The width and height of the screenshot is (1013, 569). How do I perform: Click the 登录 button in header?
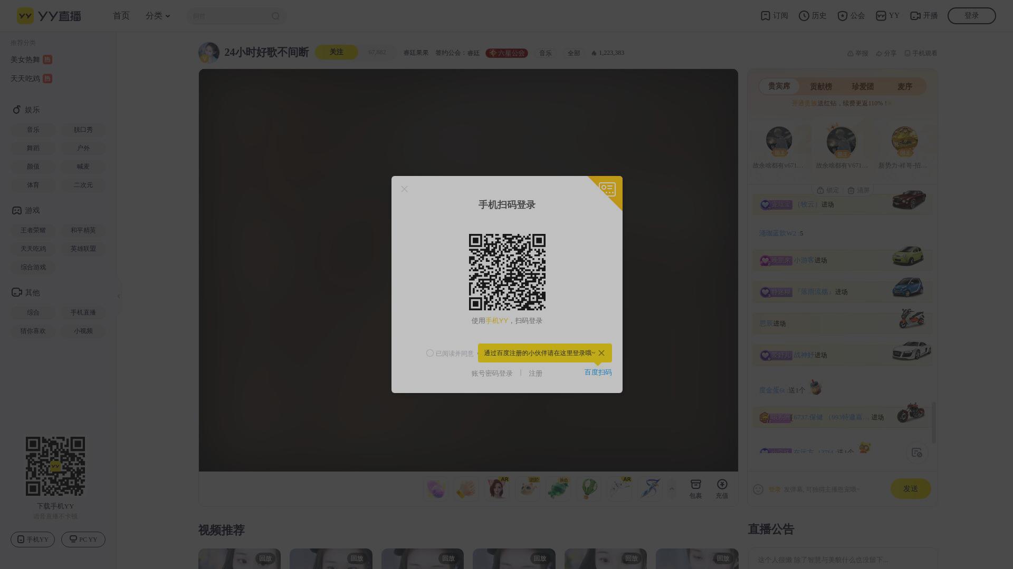pyautogui.click(x=971, y=16)
